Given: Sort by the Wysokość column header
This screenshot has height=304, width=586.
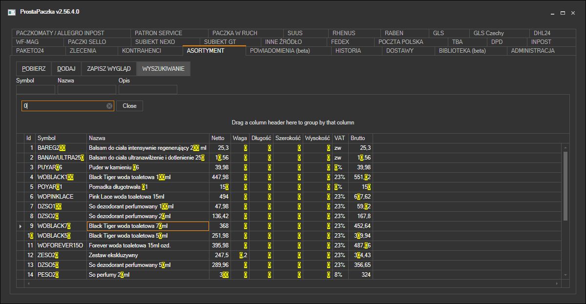Looking at the screenshot, I should (318, 138).
